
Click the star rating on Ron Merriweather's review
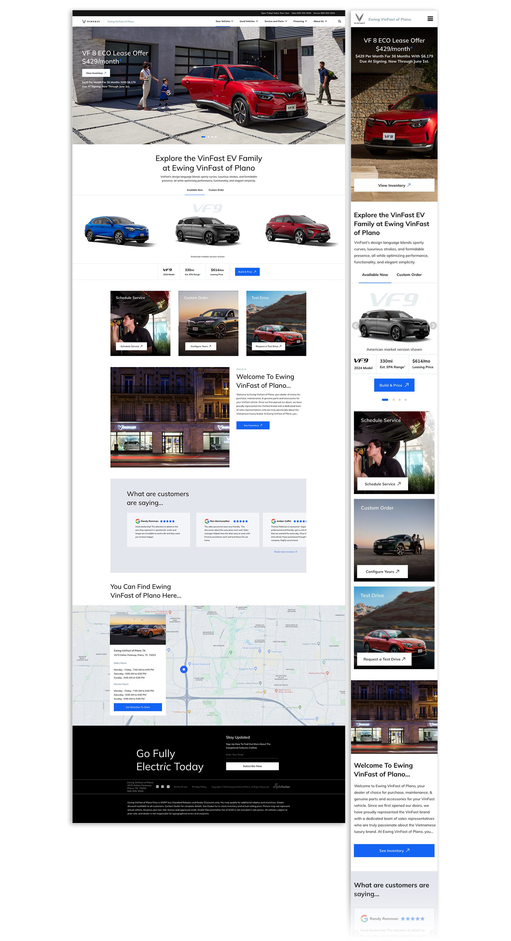pos(240,521)
